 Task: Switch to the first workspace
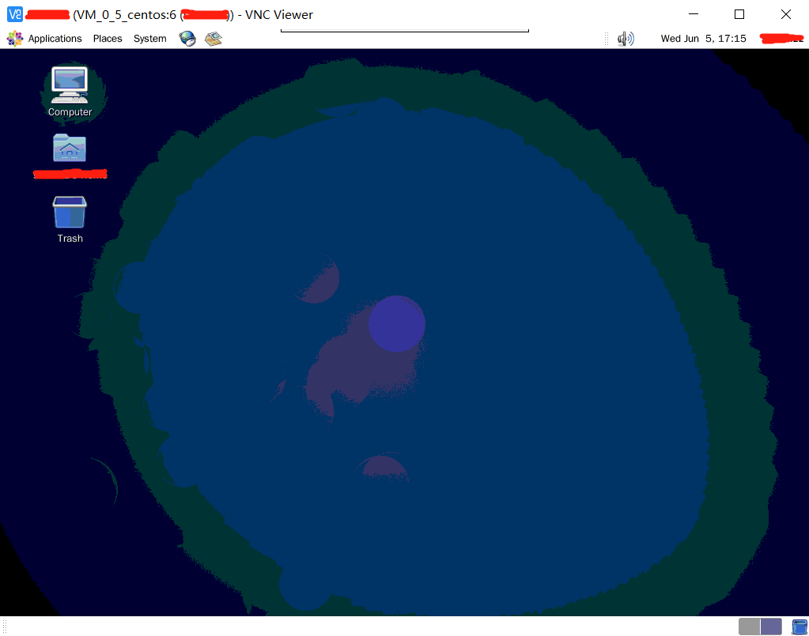(x=749, y=627)
